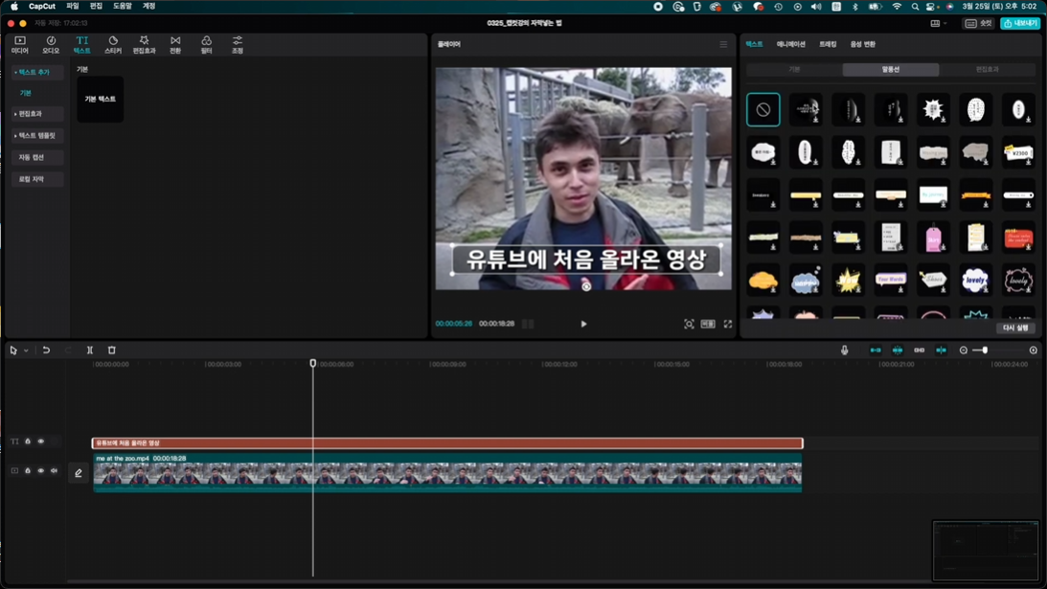1047x589 pixels.
Task: Open the 파일 menu
Action: coord(72,6)
